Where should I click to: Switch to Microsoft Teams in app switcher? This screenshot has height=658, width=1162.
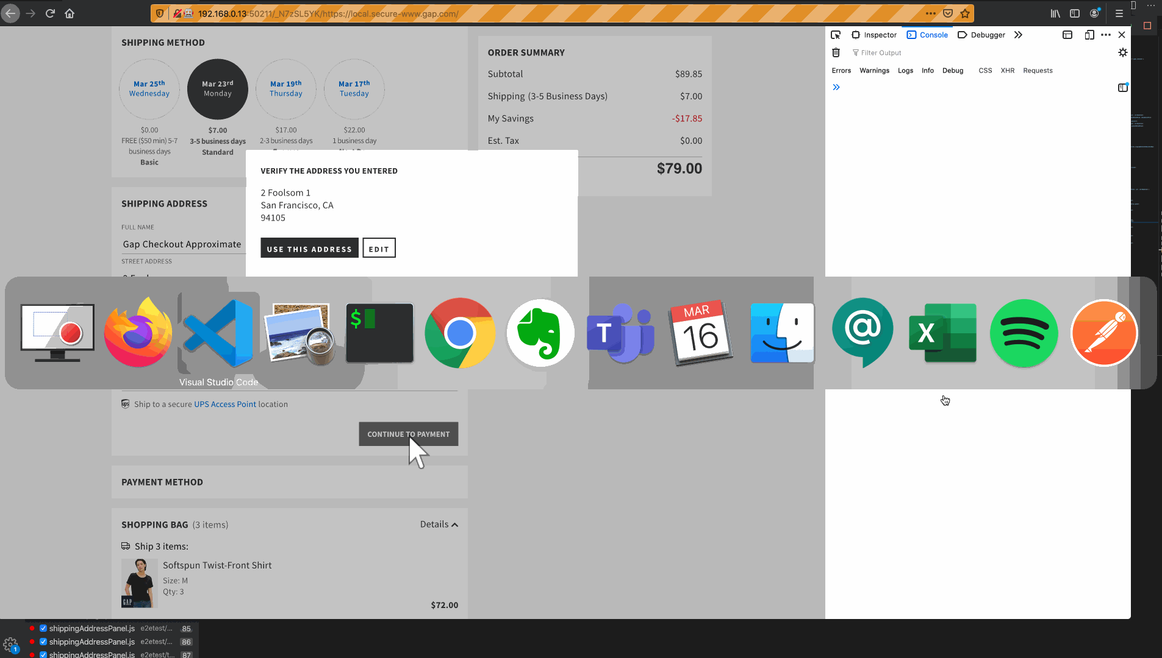click(x=621, y=333)
